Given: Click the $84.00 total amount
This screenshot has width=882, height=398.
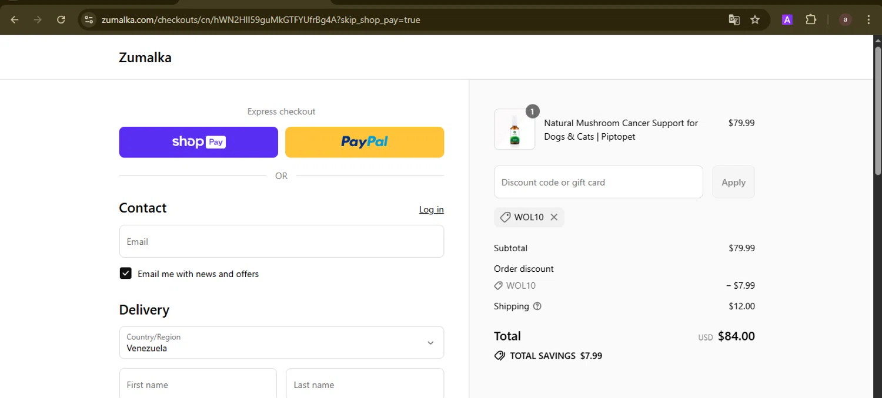Looking at the screenshot, I should point(736,336).
